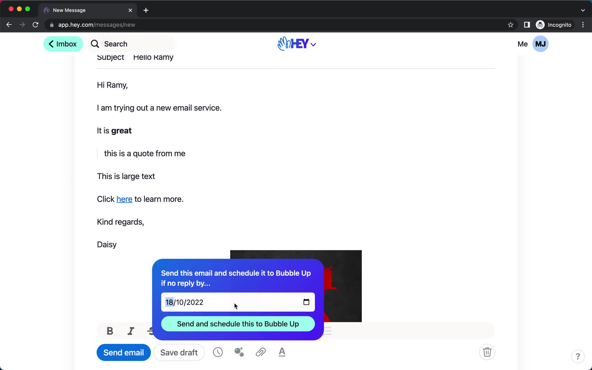
Task: Click Send and schedule this to Bubble Up
Action: tap(238, 324)
